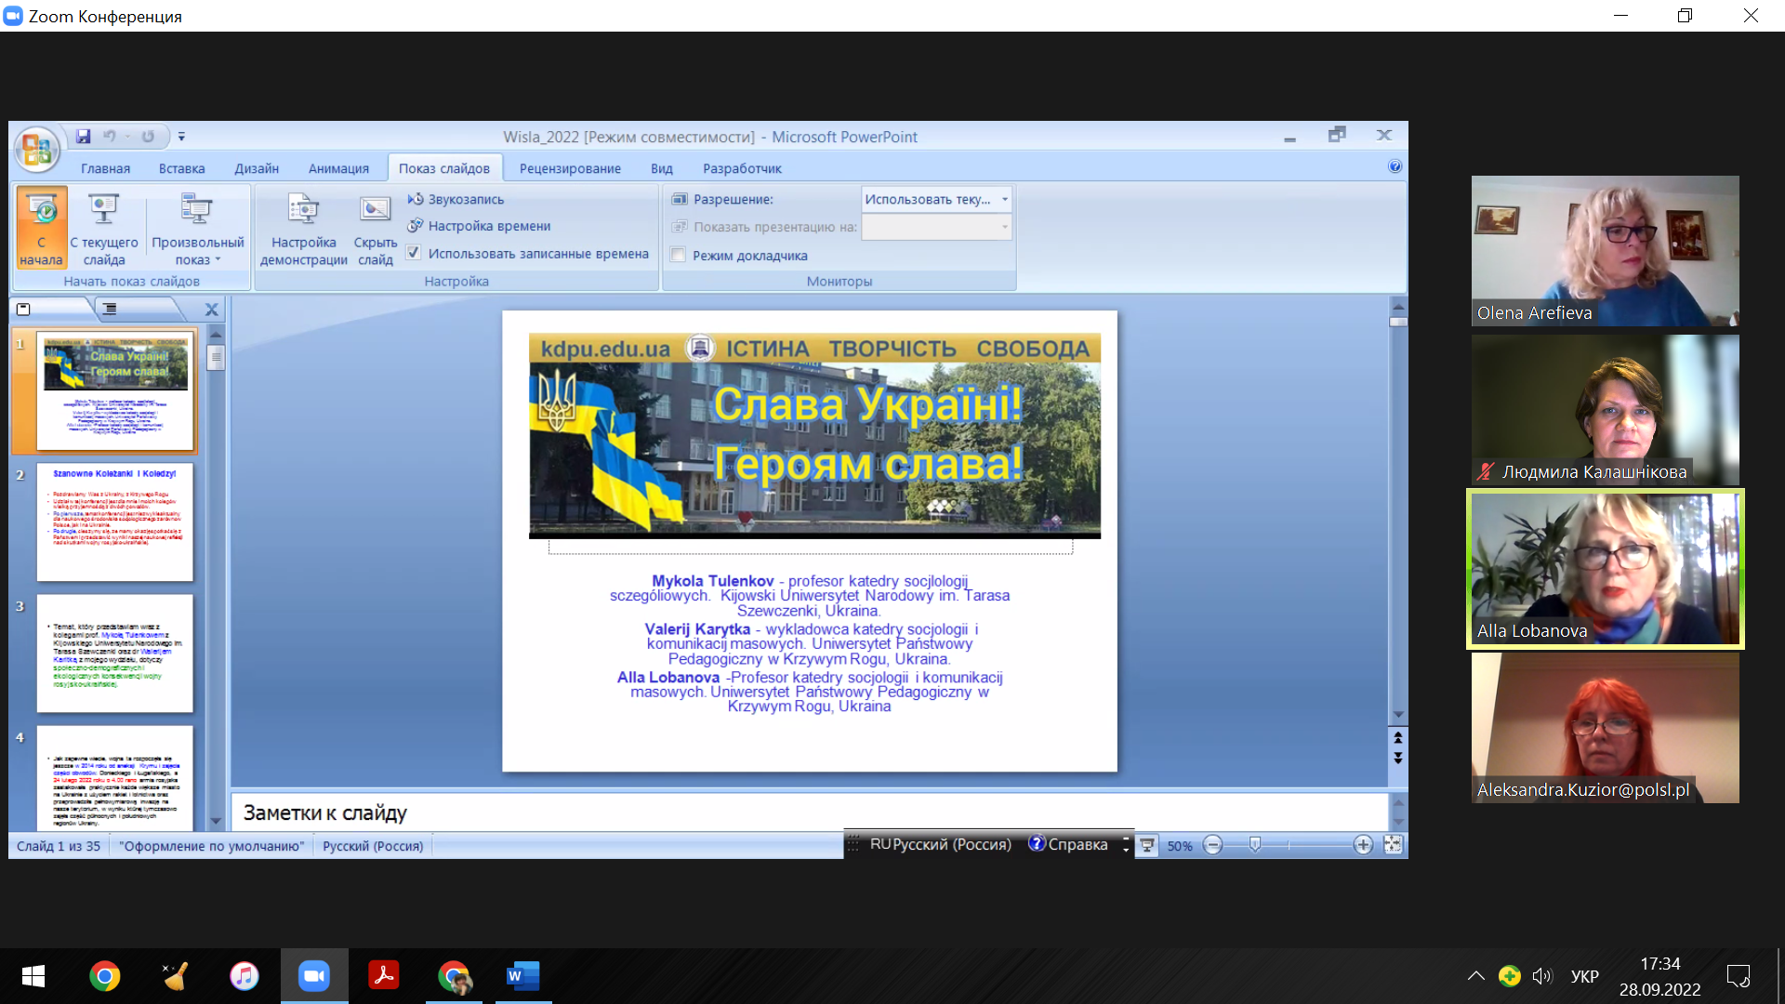
Task: Expand the 'Разрешение' resolution dropdown
Action: pos(1004,199)
